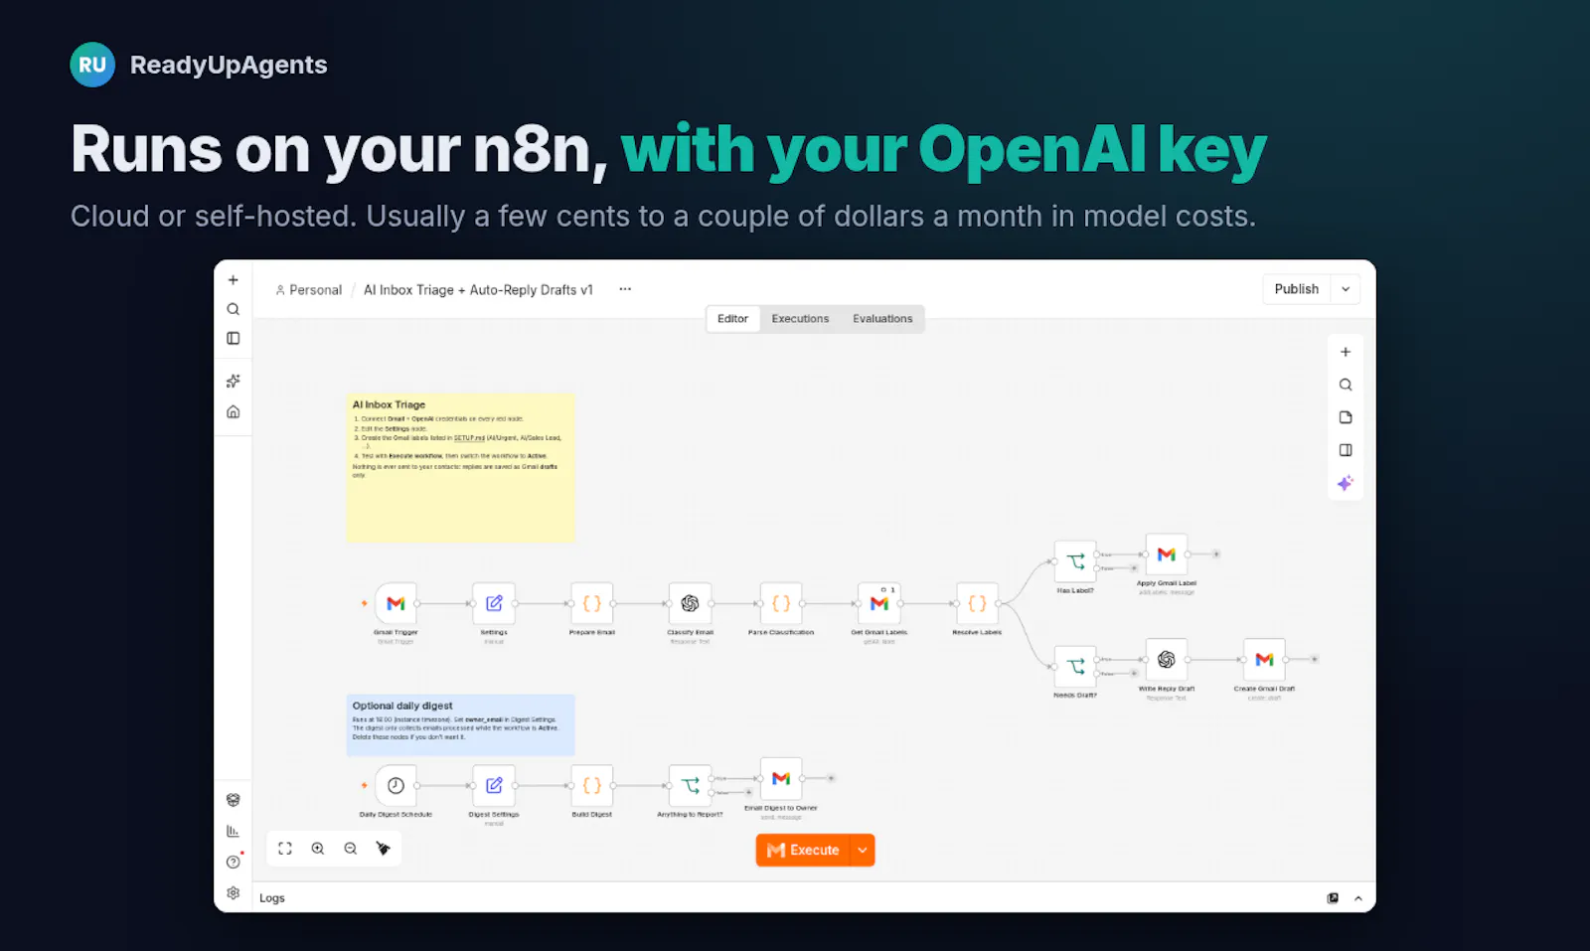The height and width of the screenshot is (951, 1590).
Task: Click the Apply Gmail Label output plus connector
Action: [1215, 555]
